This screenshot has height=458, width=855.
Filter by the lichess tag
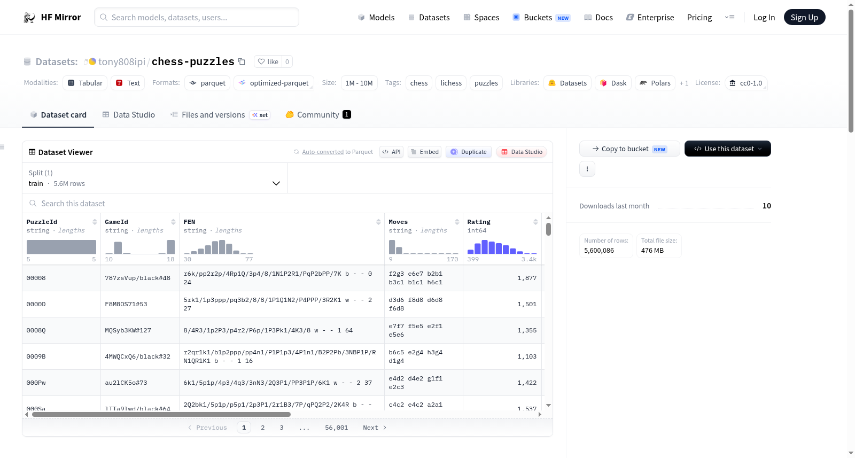(x=451, y=83)
